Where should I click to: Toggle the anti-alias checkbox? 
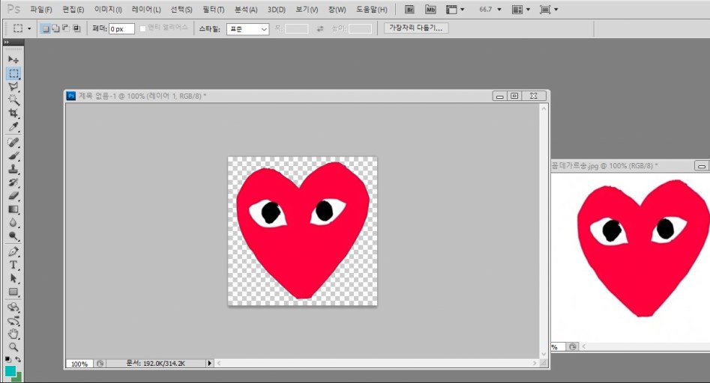click(x=144, y=28)
